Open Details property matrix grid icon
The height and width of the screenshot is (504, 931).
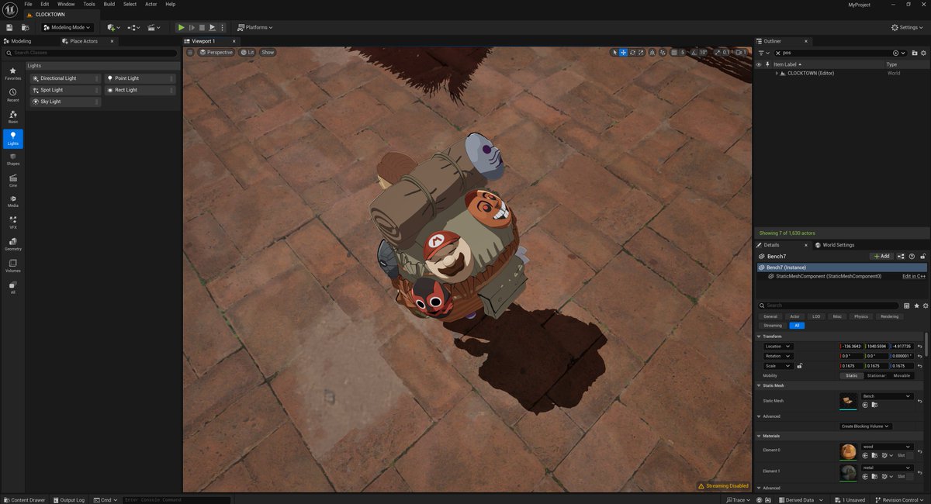point(907,306)
